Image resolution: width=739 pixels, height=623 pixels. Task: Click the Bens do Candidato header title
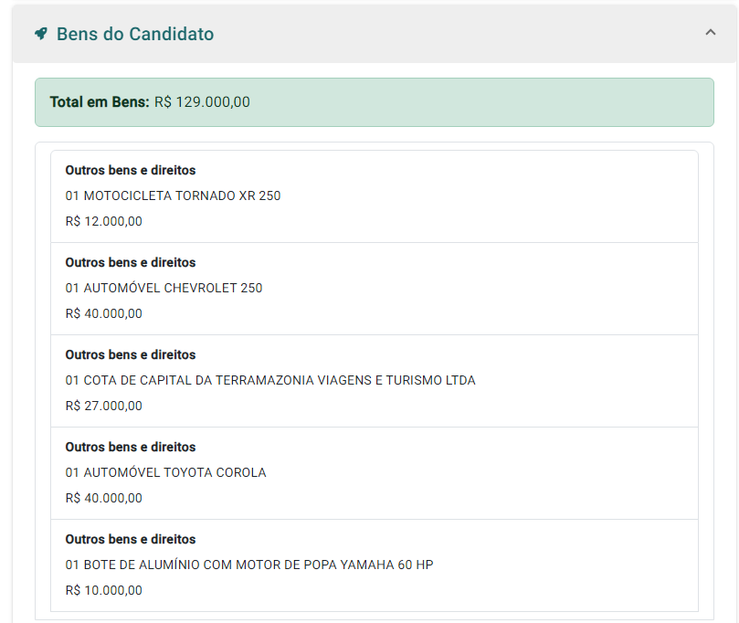[135, 34]
